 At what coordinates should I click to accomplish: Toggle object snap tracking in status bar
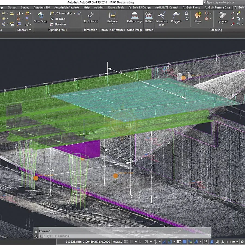[x=164, y=242]
